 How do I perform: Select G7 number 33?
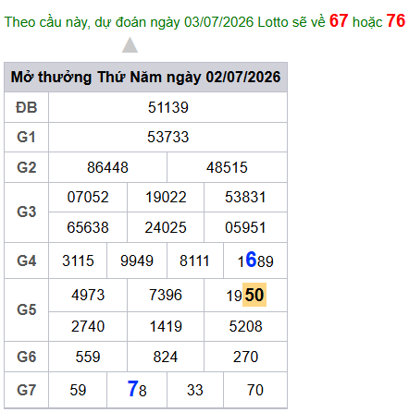(x=195, y=390)
